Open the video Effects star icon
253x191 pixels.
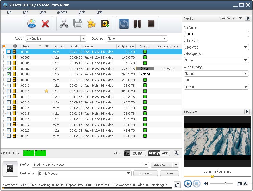tap(91, 24)
